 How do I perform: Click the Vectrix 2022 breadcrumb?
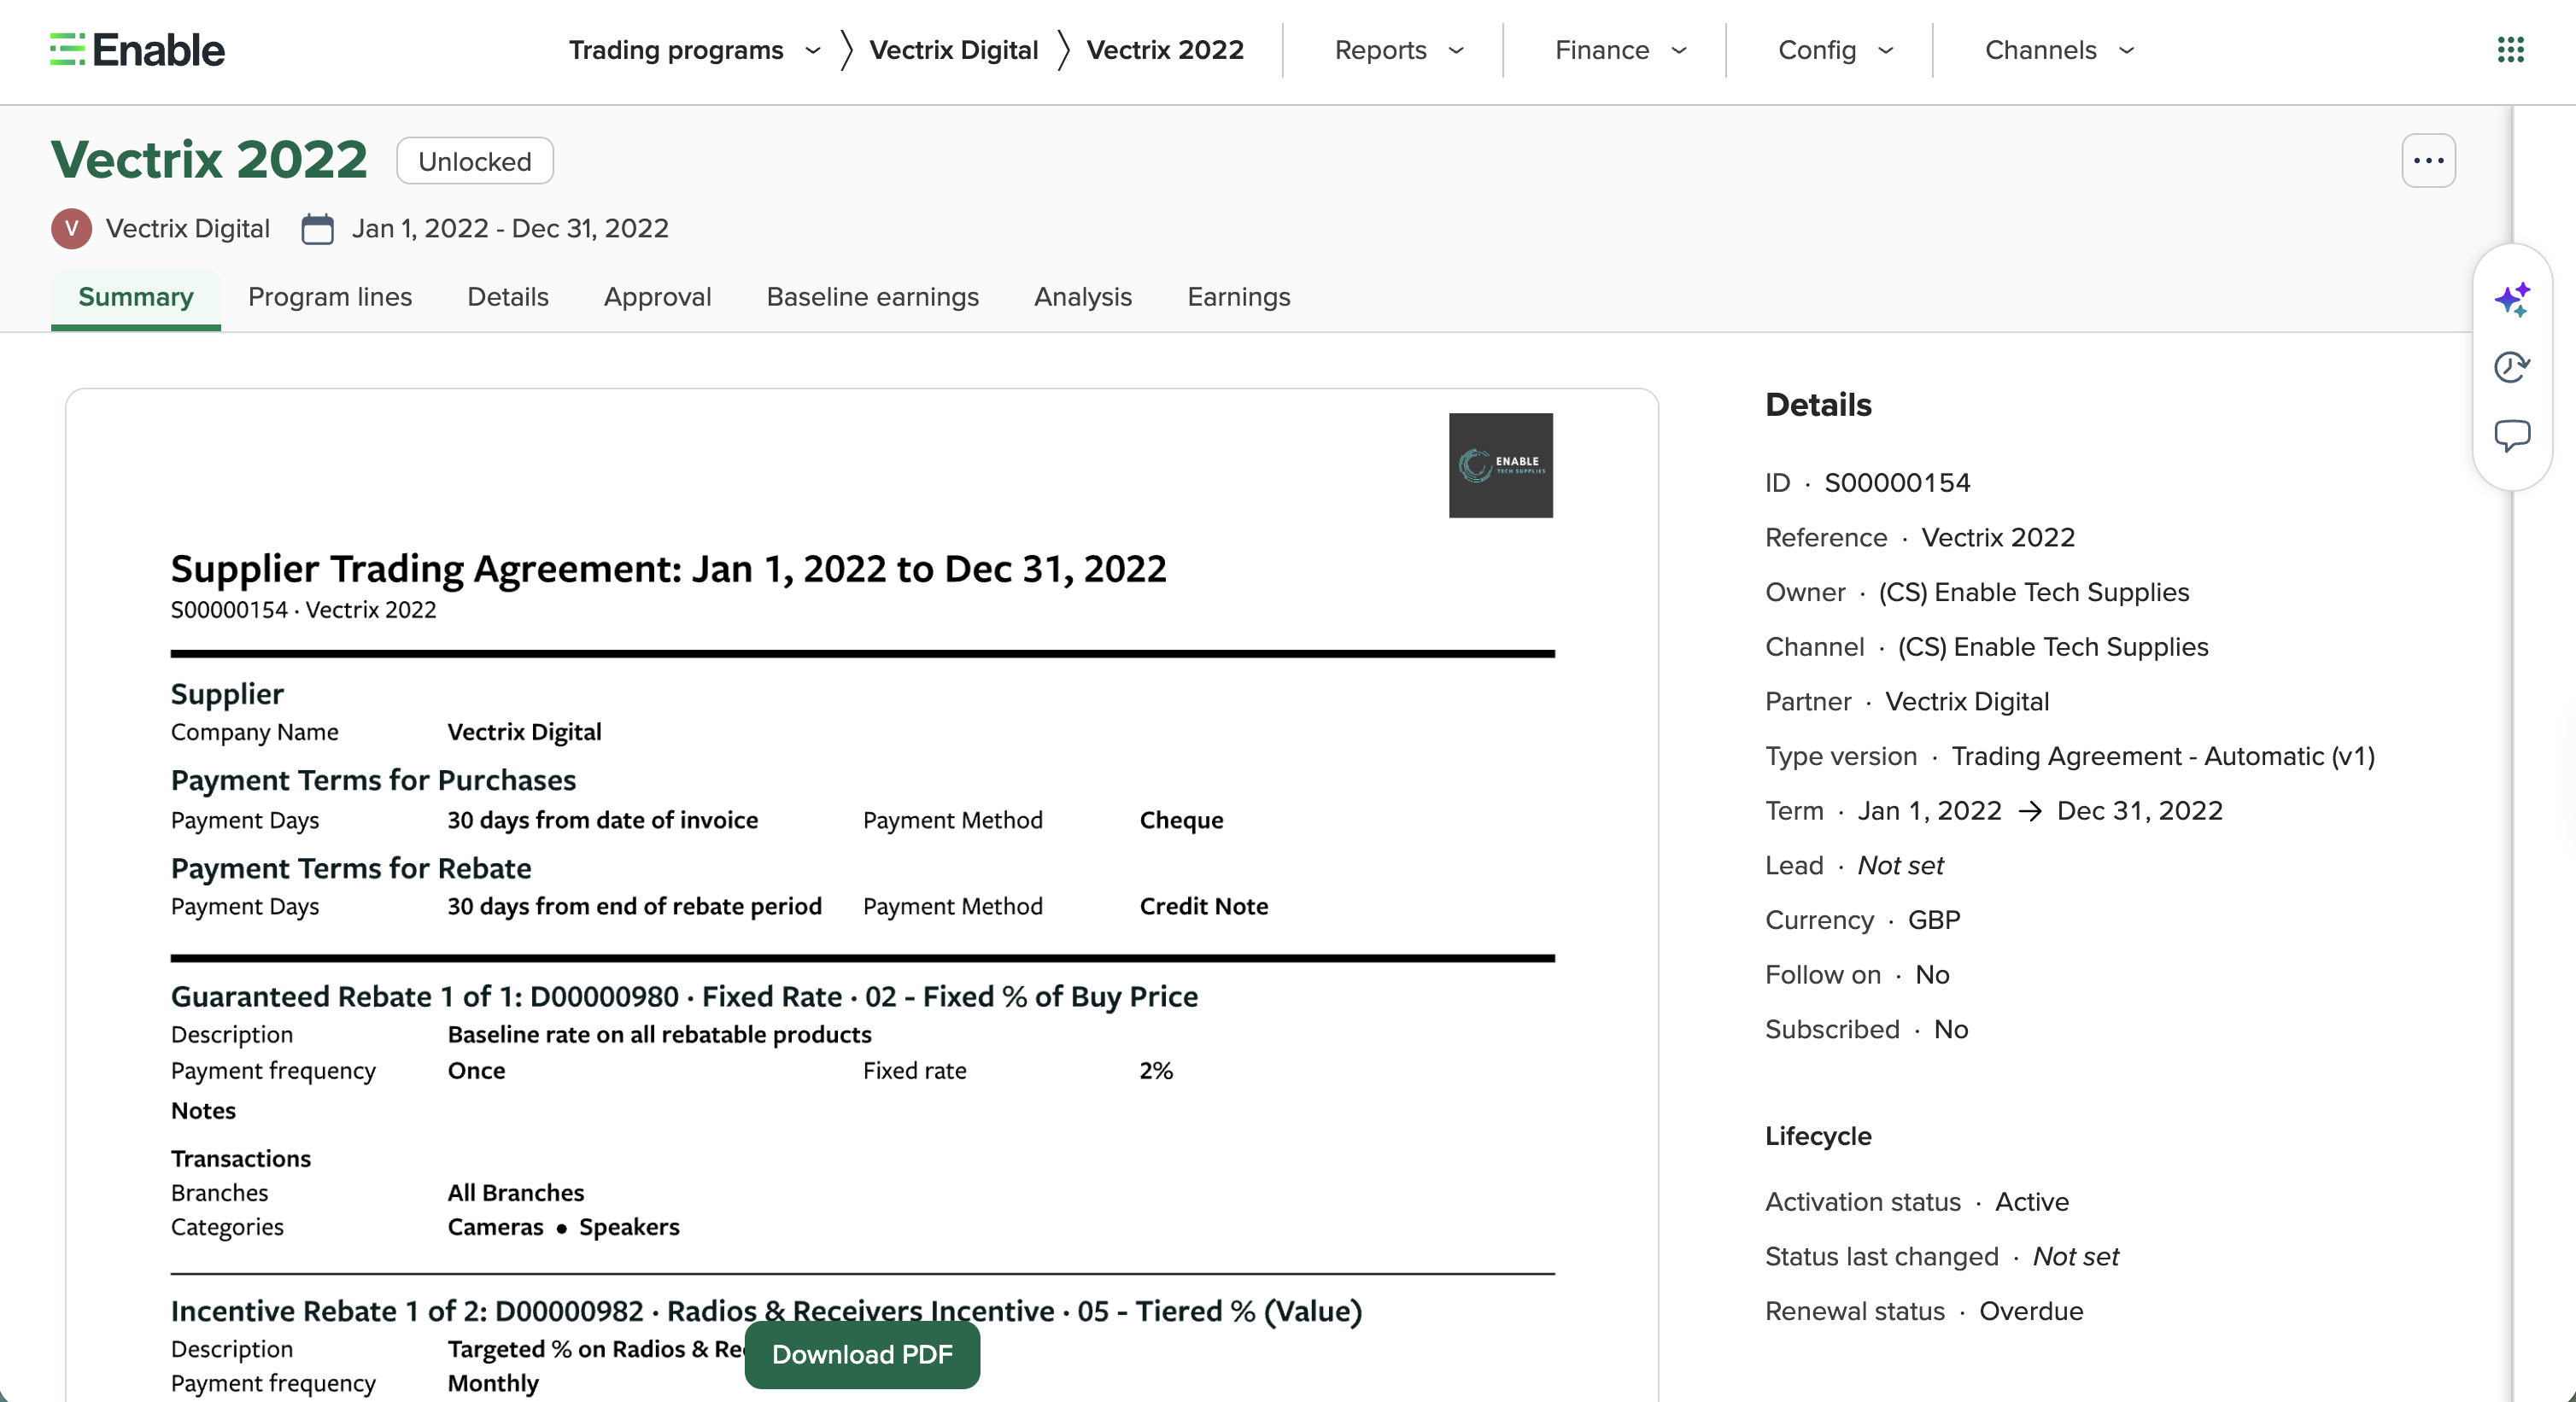(x=1165, y=50)
